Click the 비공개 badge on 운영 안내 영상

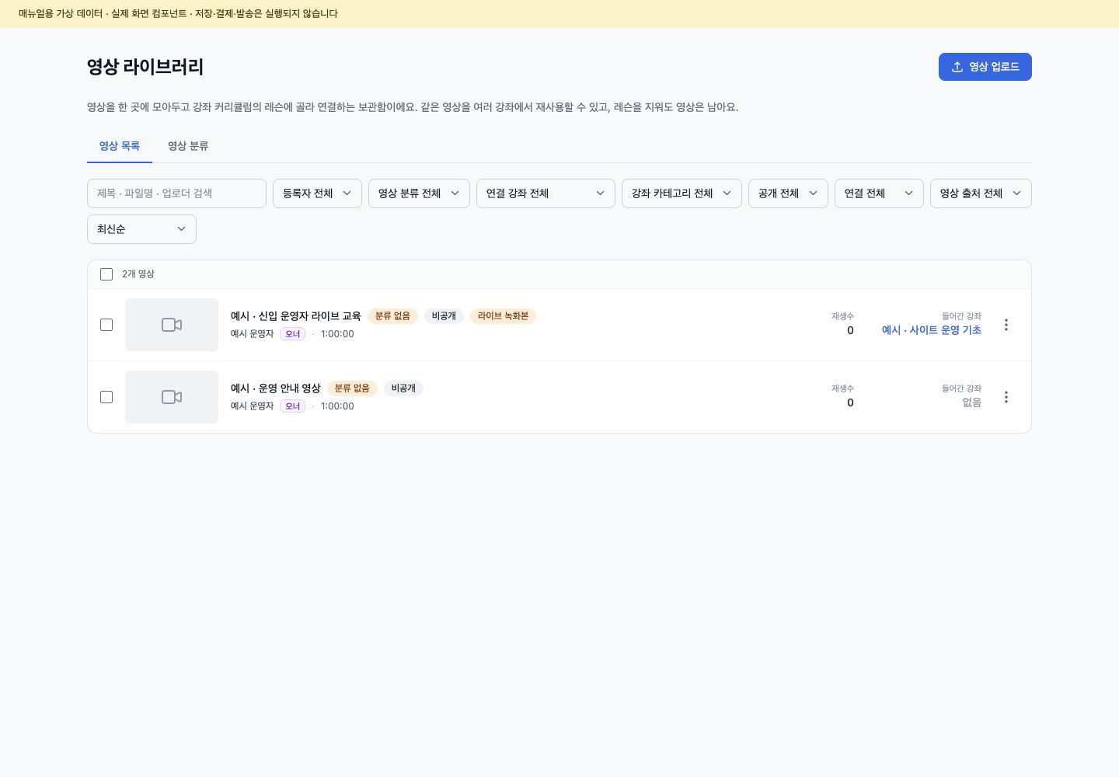coord(403,388)
